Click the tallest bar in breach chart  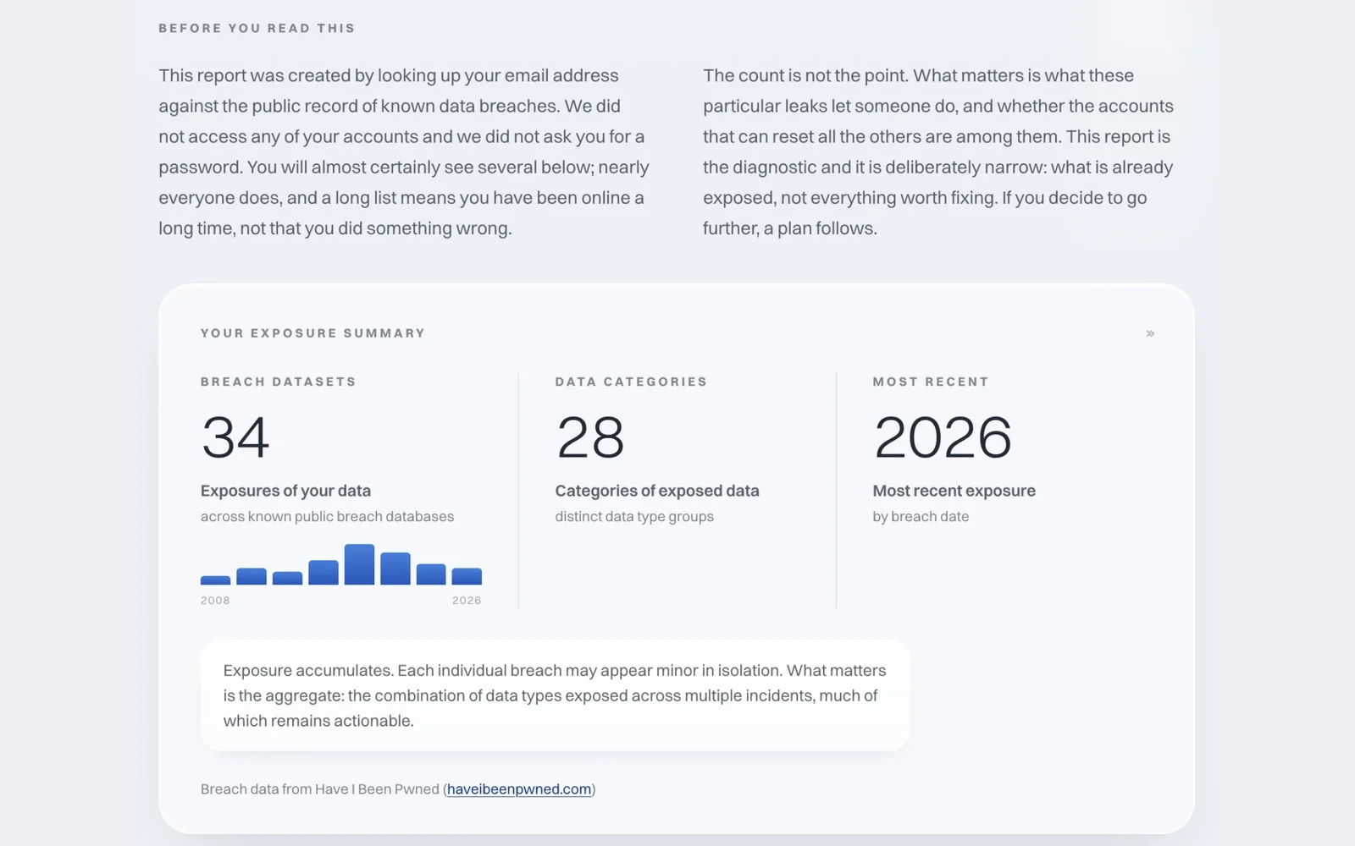coord(359,564)
